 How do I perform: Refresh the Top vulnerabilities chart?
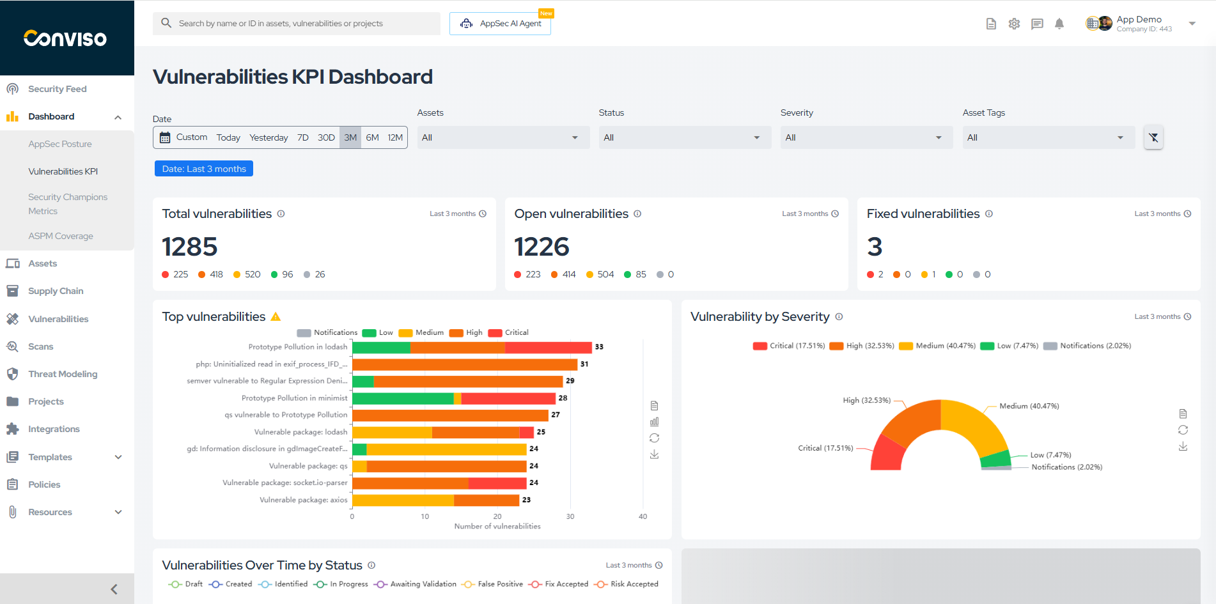654,438
